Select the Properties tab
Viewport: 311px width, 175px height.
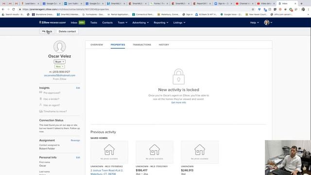point(118,45)
